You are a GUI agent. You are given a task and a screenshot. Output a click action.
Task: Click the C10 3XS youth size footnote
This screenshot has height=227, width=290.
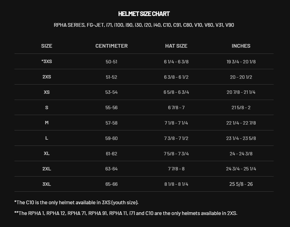(76, 202)
